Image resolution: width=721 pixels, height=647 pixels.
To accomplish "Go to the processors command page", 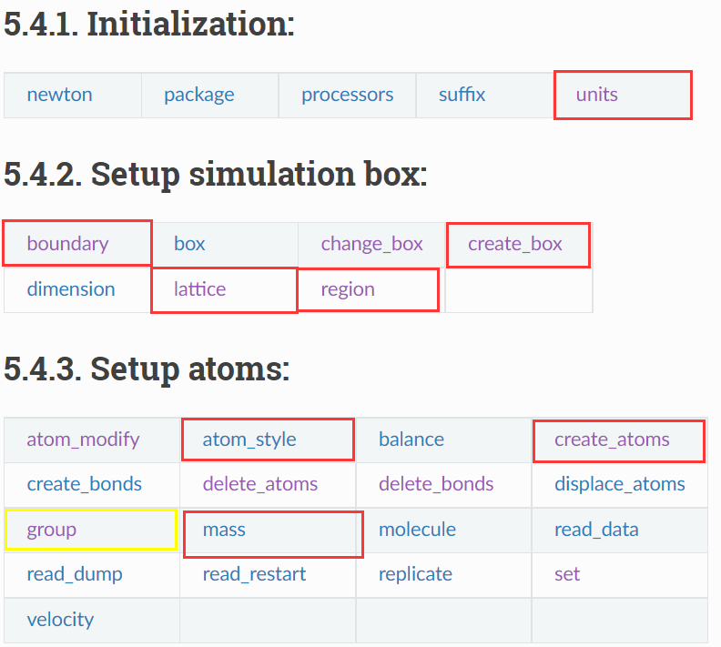I will 347,95.
